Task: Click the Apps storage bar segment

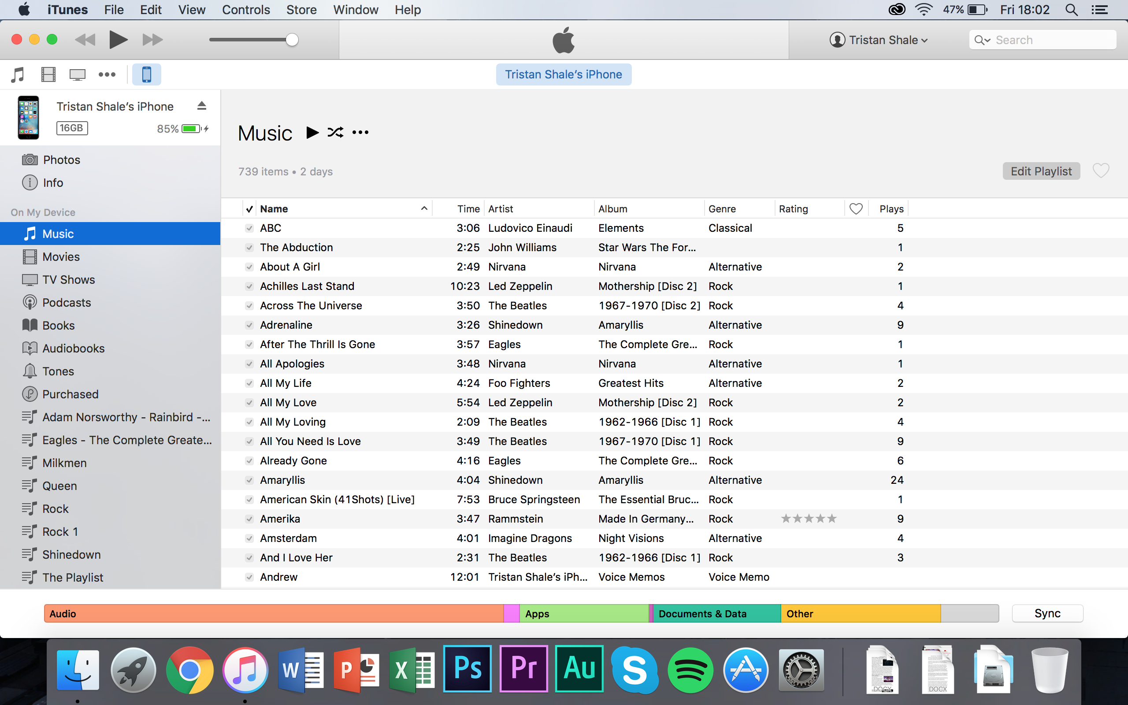Action: [x=584, y=613]
